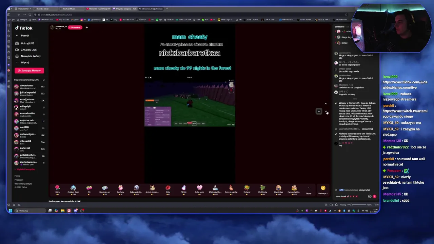The image size is (434, 244).
Task: Click the TikTok logo
Action: 24,28
